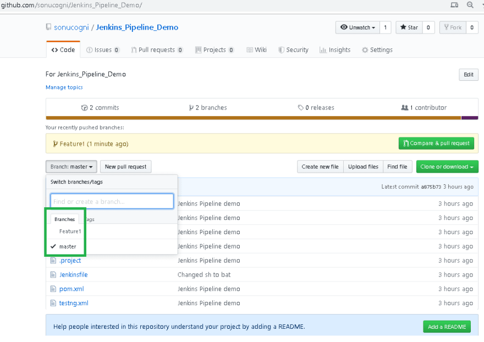Fork the repository
The width and height of the screenshot is (484, 342).
(x=453, y=27)
